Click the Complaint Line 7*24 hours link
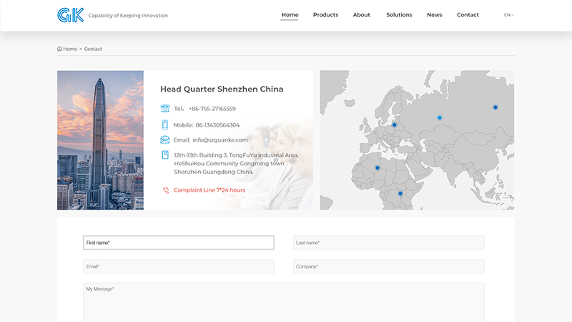Viewport: 572px width, 322px height. click(209, 190)
